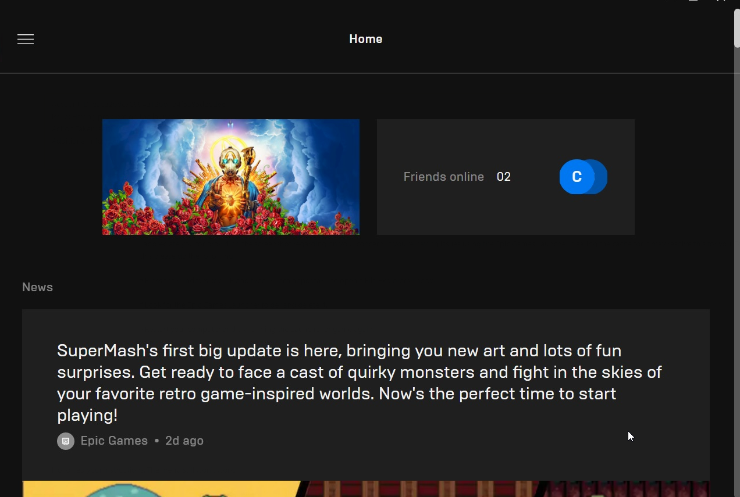Click the Home page title
The width and height of the screenshot is (740, 497).
[x=365, y=39]
